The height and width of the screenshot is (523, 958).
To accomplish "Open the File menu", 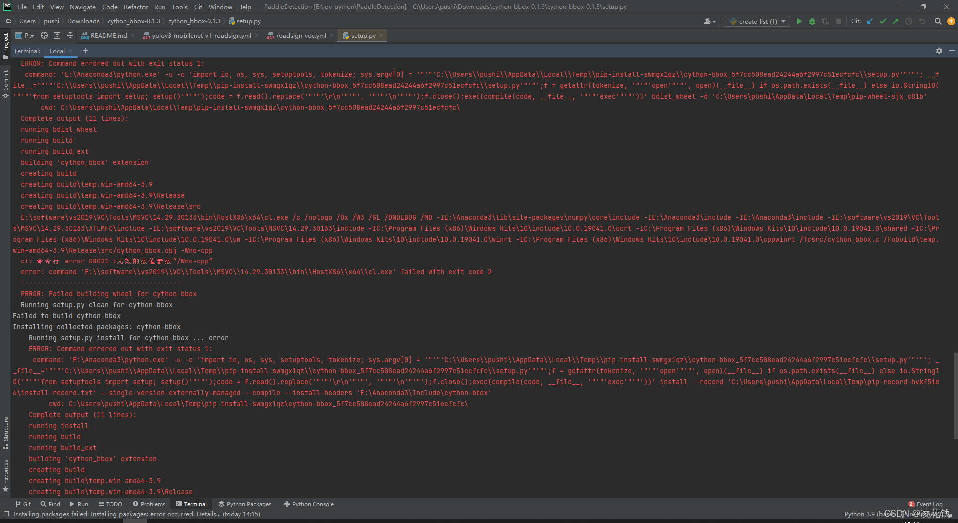I will (22, 7).
